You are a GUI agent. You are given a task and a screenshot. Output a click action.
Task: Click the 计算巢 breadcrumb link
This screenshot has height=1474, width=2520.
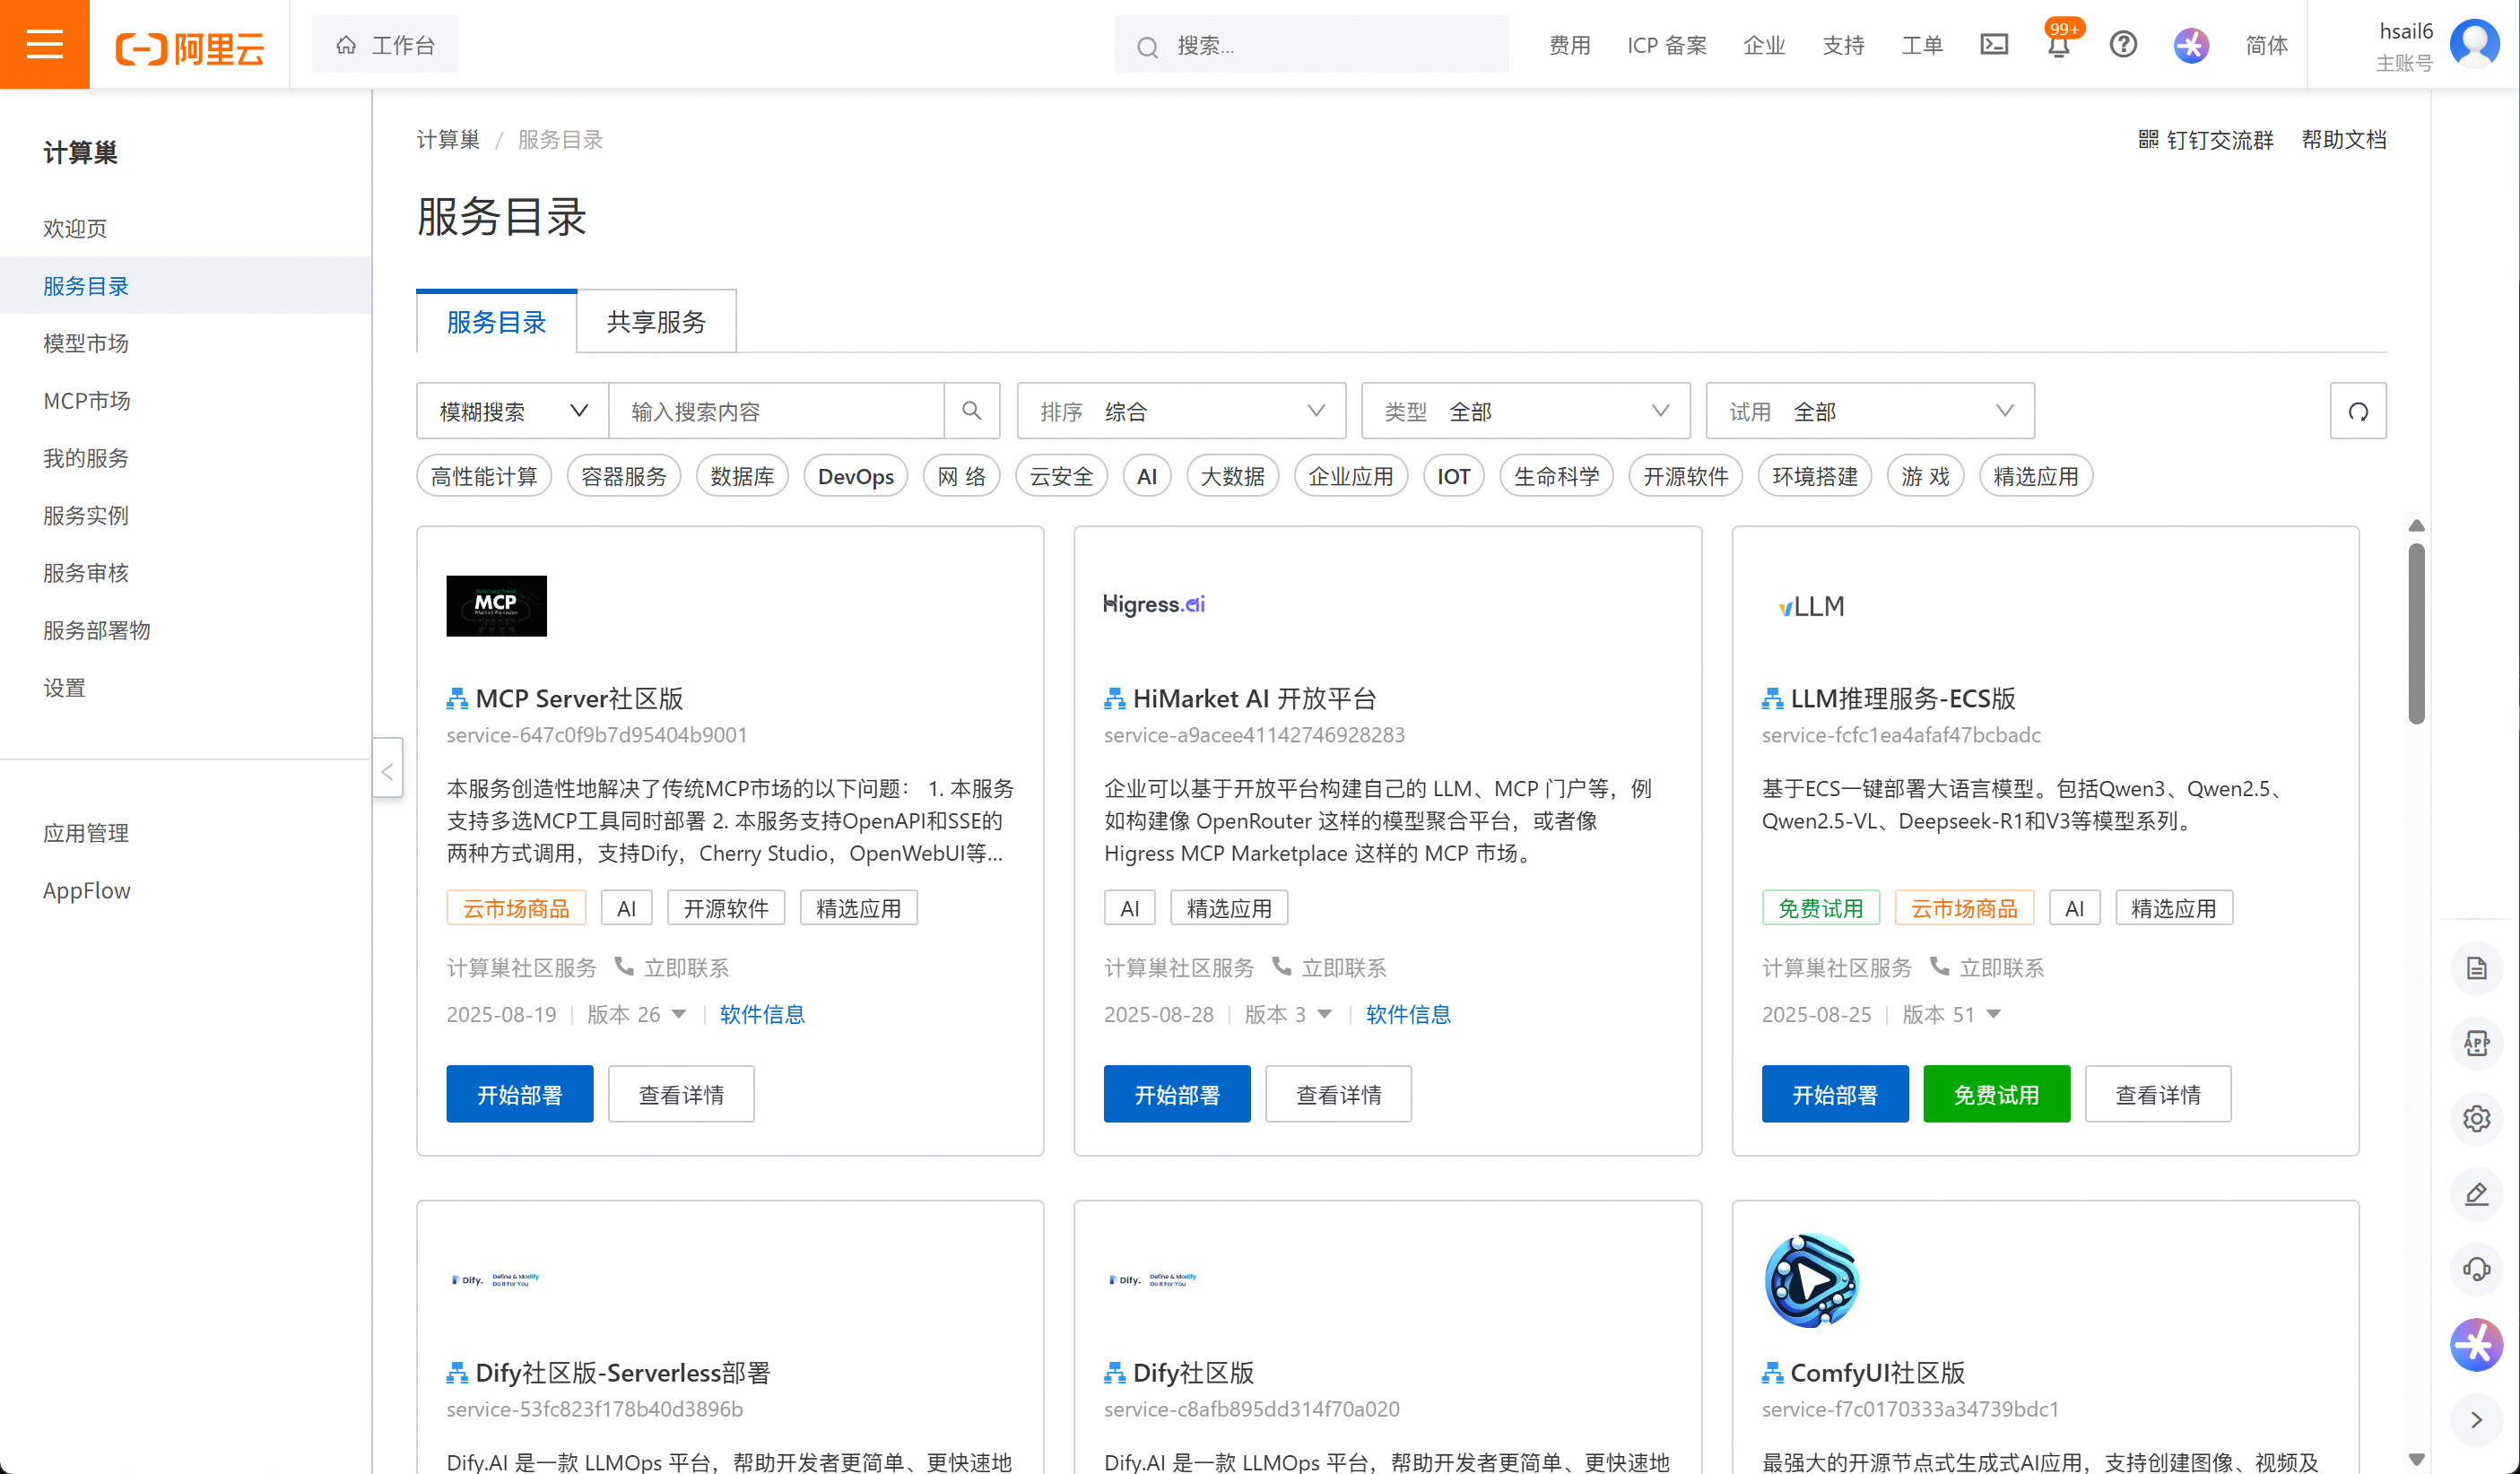(x=448, y=139)
